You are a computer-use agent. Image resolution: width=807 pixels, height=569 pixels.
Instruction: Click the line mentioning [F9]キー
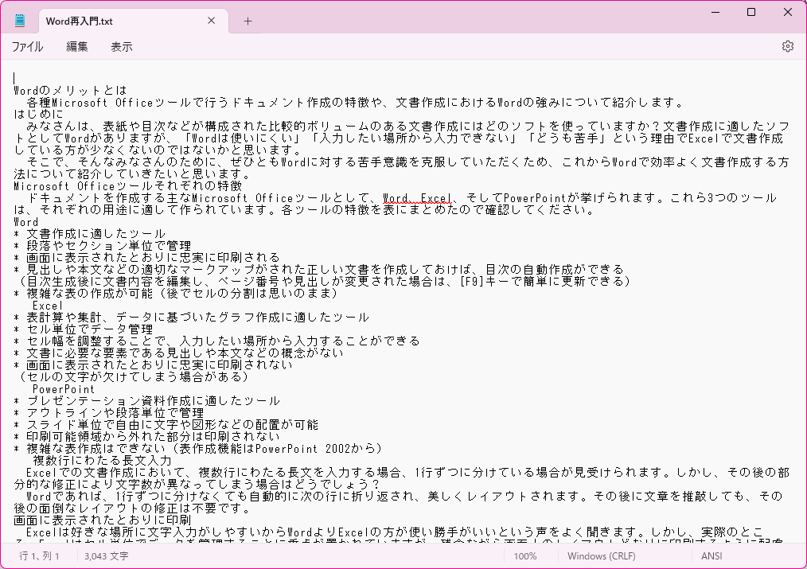tap(325, 282)
